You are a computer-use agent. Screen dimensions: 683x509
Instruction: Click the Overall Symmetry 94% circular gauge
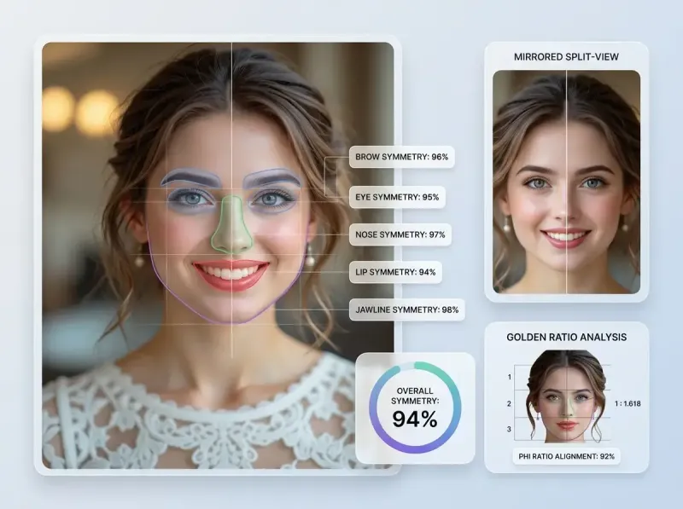415,408
